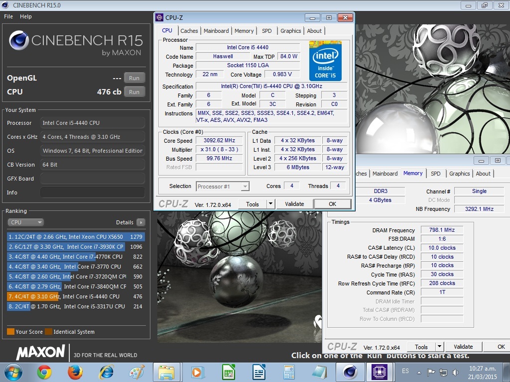Image resolution: width=510 pixels, height=382 pixels.
Task: Run the CPU benchmark
Action: click(134, 92)
